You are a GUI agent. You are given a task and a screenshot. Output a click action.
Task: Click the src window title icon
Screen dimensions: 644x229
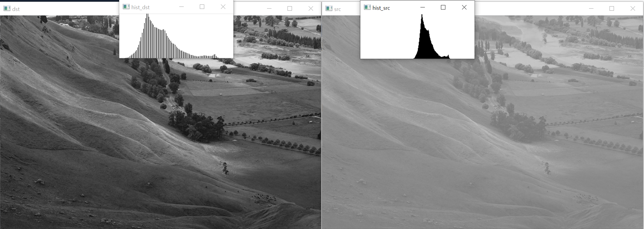[329, 9]
